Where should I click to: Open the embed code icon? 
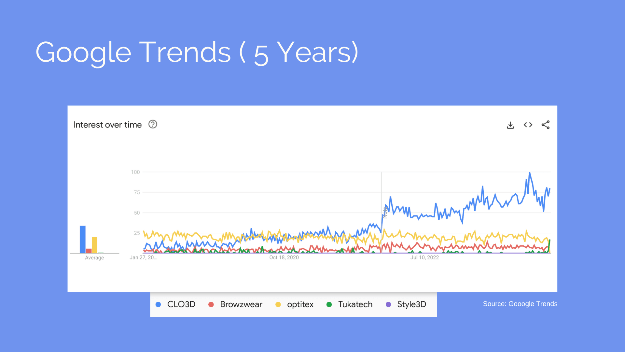coord(528,125)
